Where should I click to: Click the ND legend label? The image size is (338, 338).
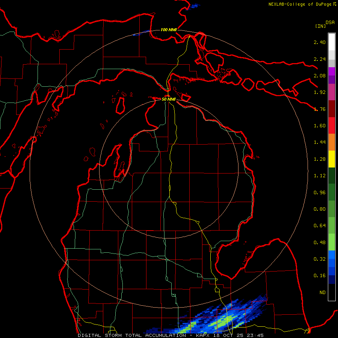coord(323,293)
